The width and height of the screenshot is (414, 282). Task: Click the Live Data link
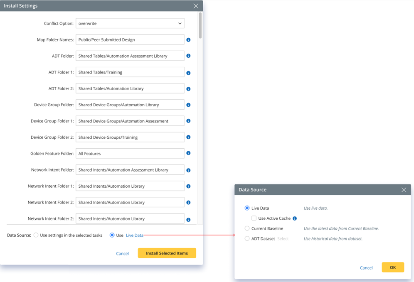tap(135, 235)
